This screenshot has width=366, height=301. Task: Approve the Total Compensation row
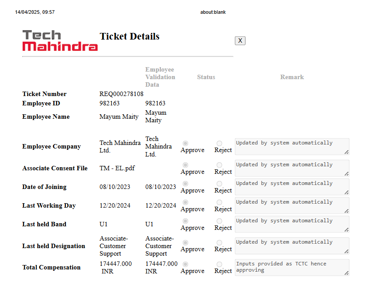(185, 264)
